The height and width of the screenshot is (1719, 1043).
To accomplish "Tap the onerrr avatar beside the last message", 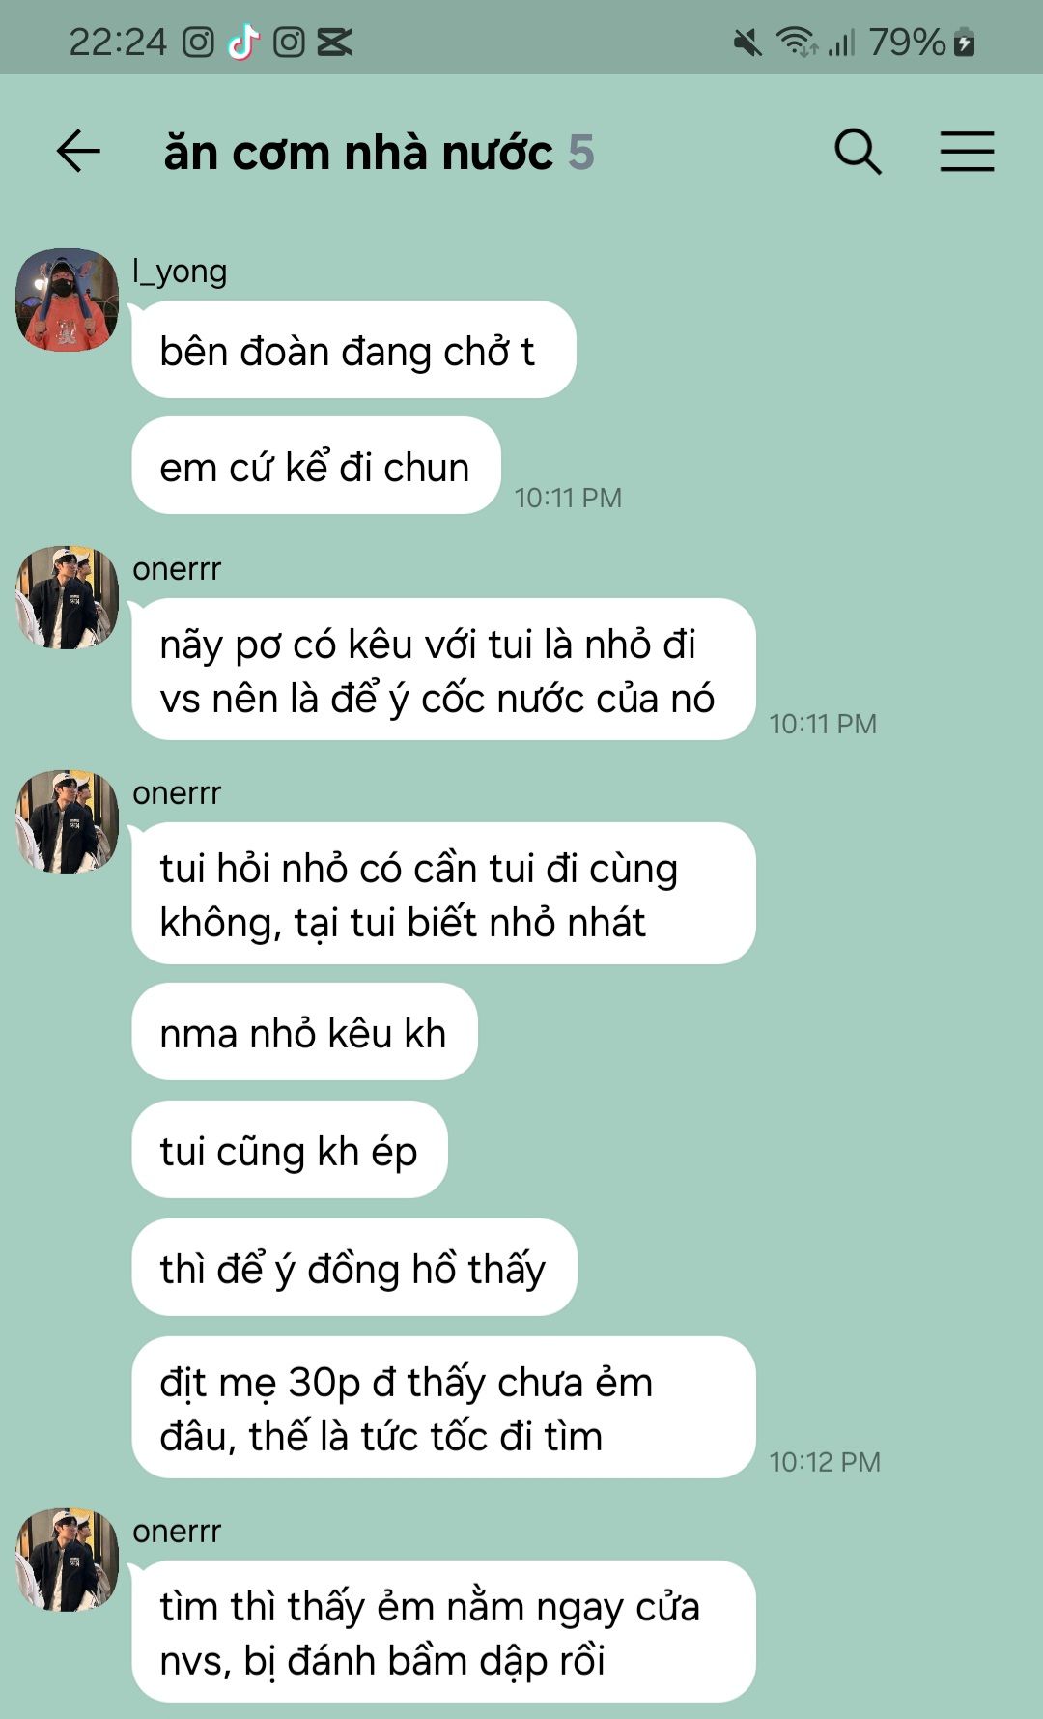I will (x=67, y=1560).
